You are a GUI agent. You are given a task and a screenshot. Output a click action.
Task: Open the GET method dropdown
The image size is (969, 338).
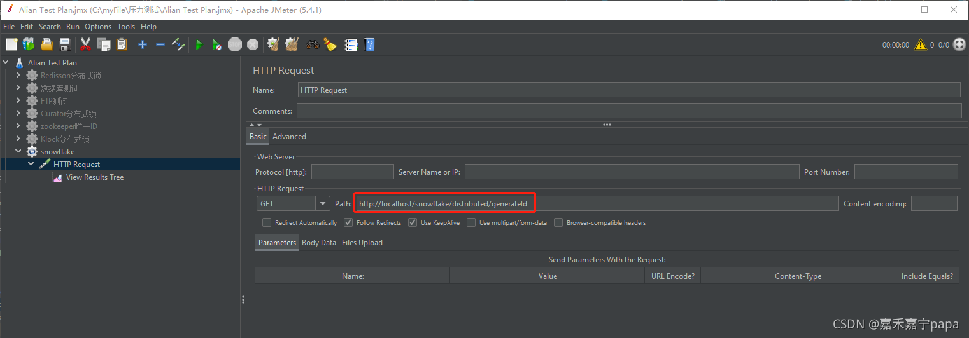coord(323,203)
